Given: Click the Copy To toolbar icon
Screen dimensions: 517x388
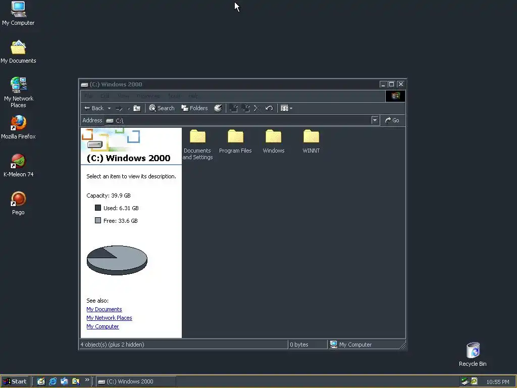Looking at the screenshot, I should [246, 108].
